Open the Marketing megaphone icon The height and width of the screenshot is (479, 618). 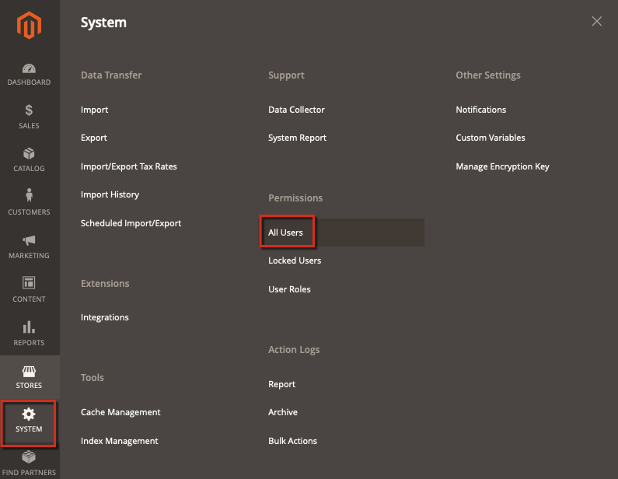29,240
